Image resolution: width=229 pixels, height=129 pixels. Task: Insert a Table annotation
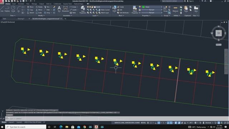click(x=73, y=13)
